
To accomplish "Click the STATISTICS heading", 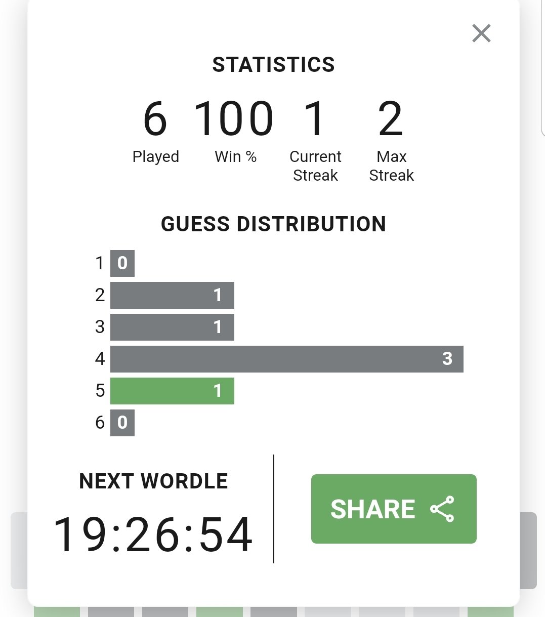I will tap(273, 65).
